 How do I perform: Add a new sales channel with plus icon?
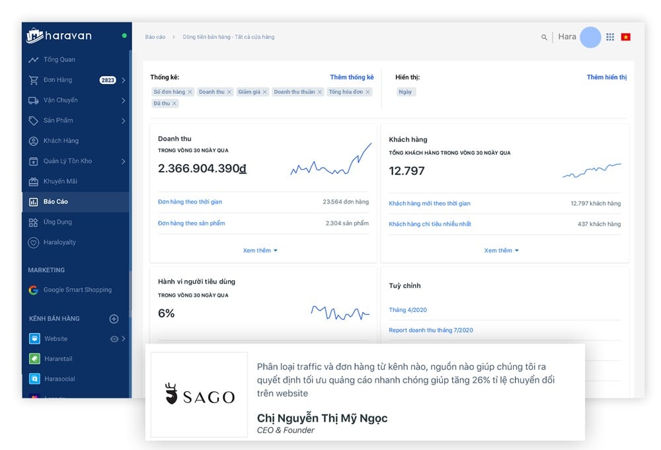pyautogui.click(x=114, y=319)
